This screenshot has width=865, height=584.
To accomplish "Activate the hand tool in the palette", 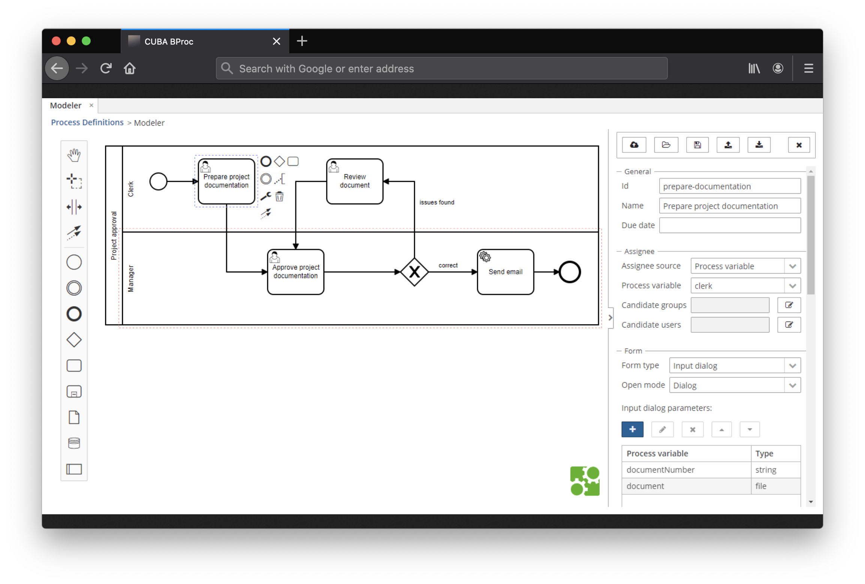I will [74, 155].
